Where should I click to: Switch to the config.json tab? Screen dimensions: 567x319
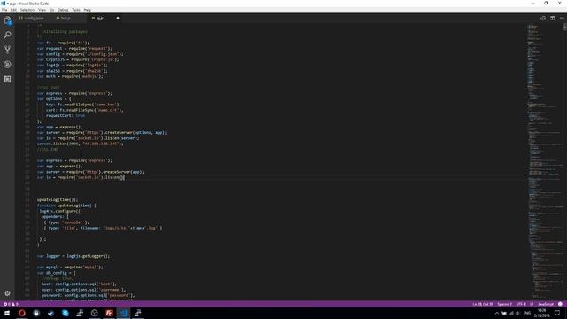[x=34, y=18]
